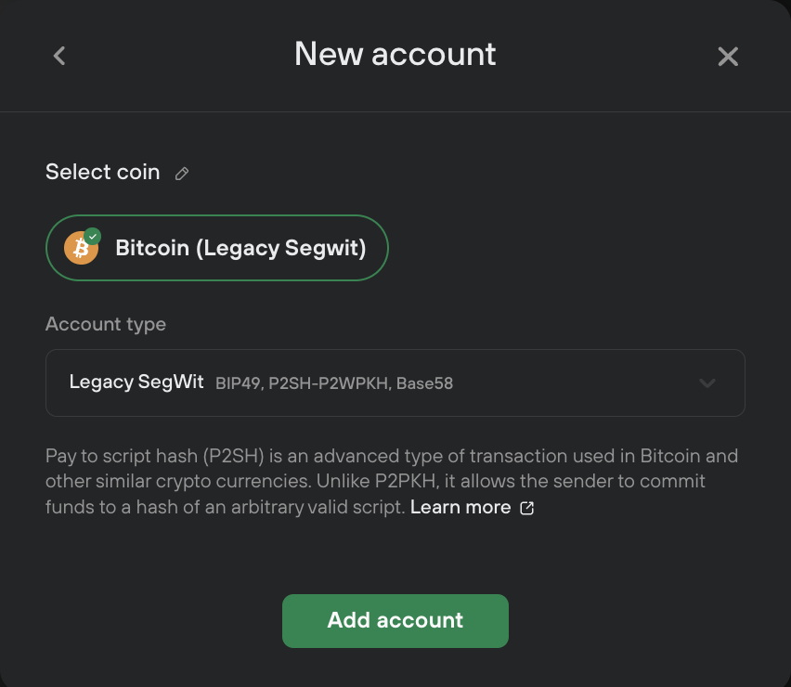Click the Select coin heading
The image size is (791, 687).
pyautogui.click(x=103, y=172)
